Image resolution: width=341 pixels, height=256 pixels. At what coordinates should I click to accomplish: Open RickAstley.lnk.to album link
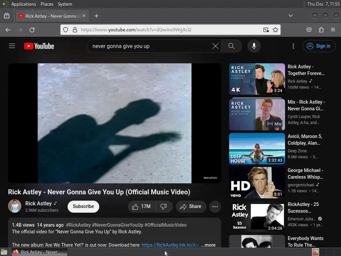point(170,245)
